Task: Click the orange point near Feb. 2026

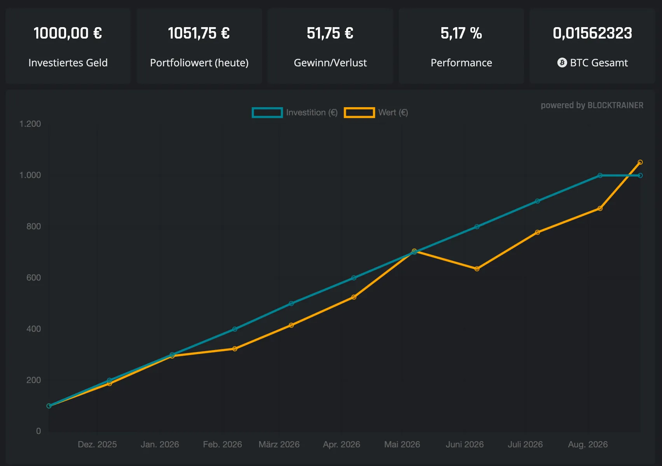Action: [235, 349]
